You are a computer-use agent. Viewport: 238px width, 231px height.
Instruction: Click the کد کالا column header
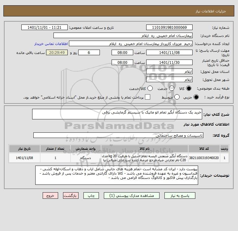click(x=204, y=149)
